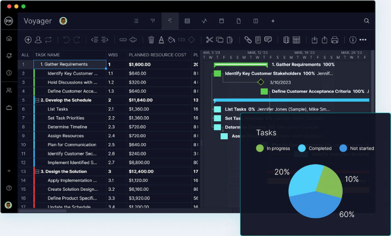Unlink tasks with broken chain icon

click(x=133, y=40)
